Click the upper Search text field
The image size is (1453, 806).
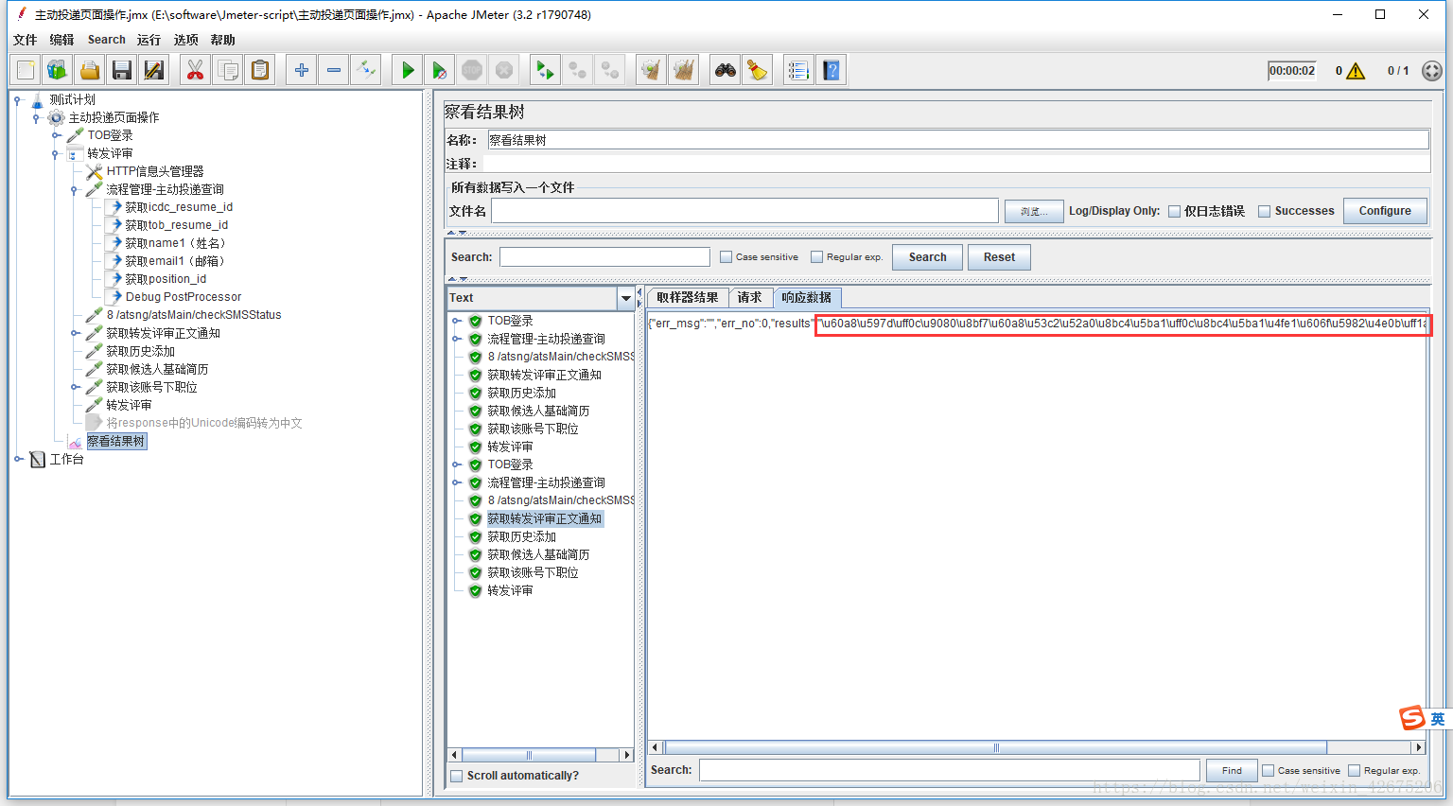point(604,257)
